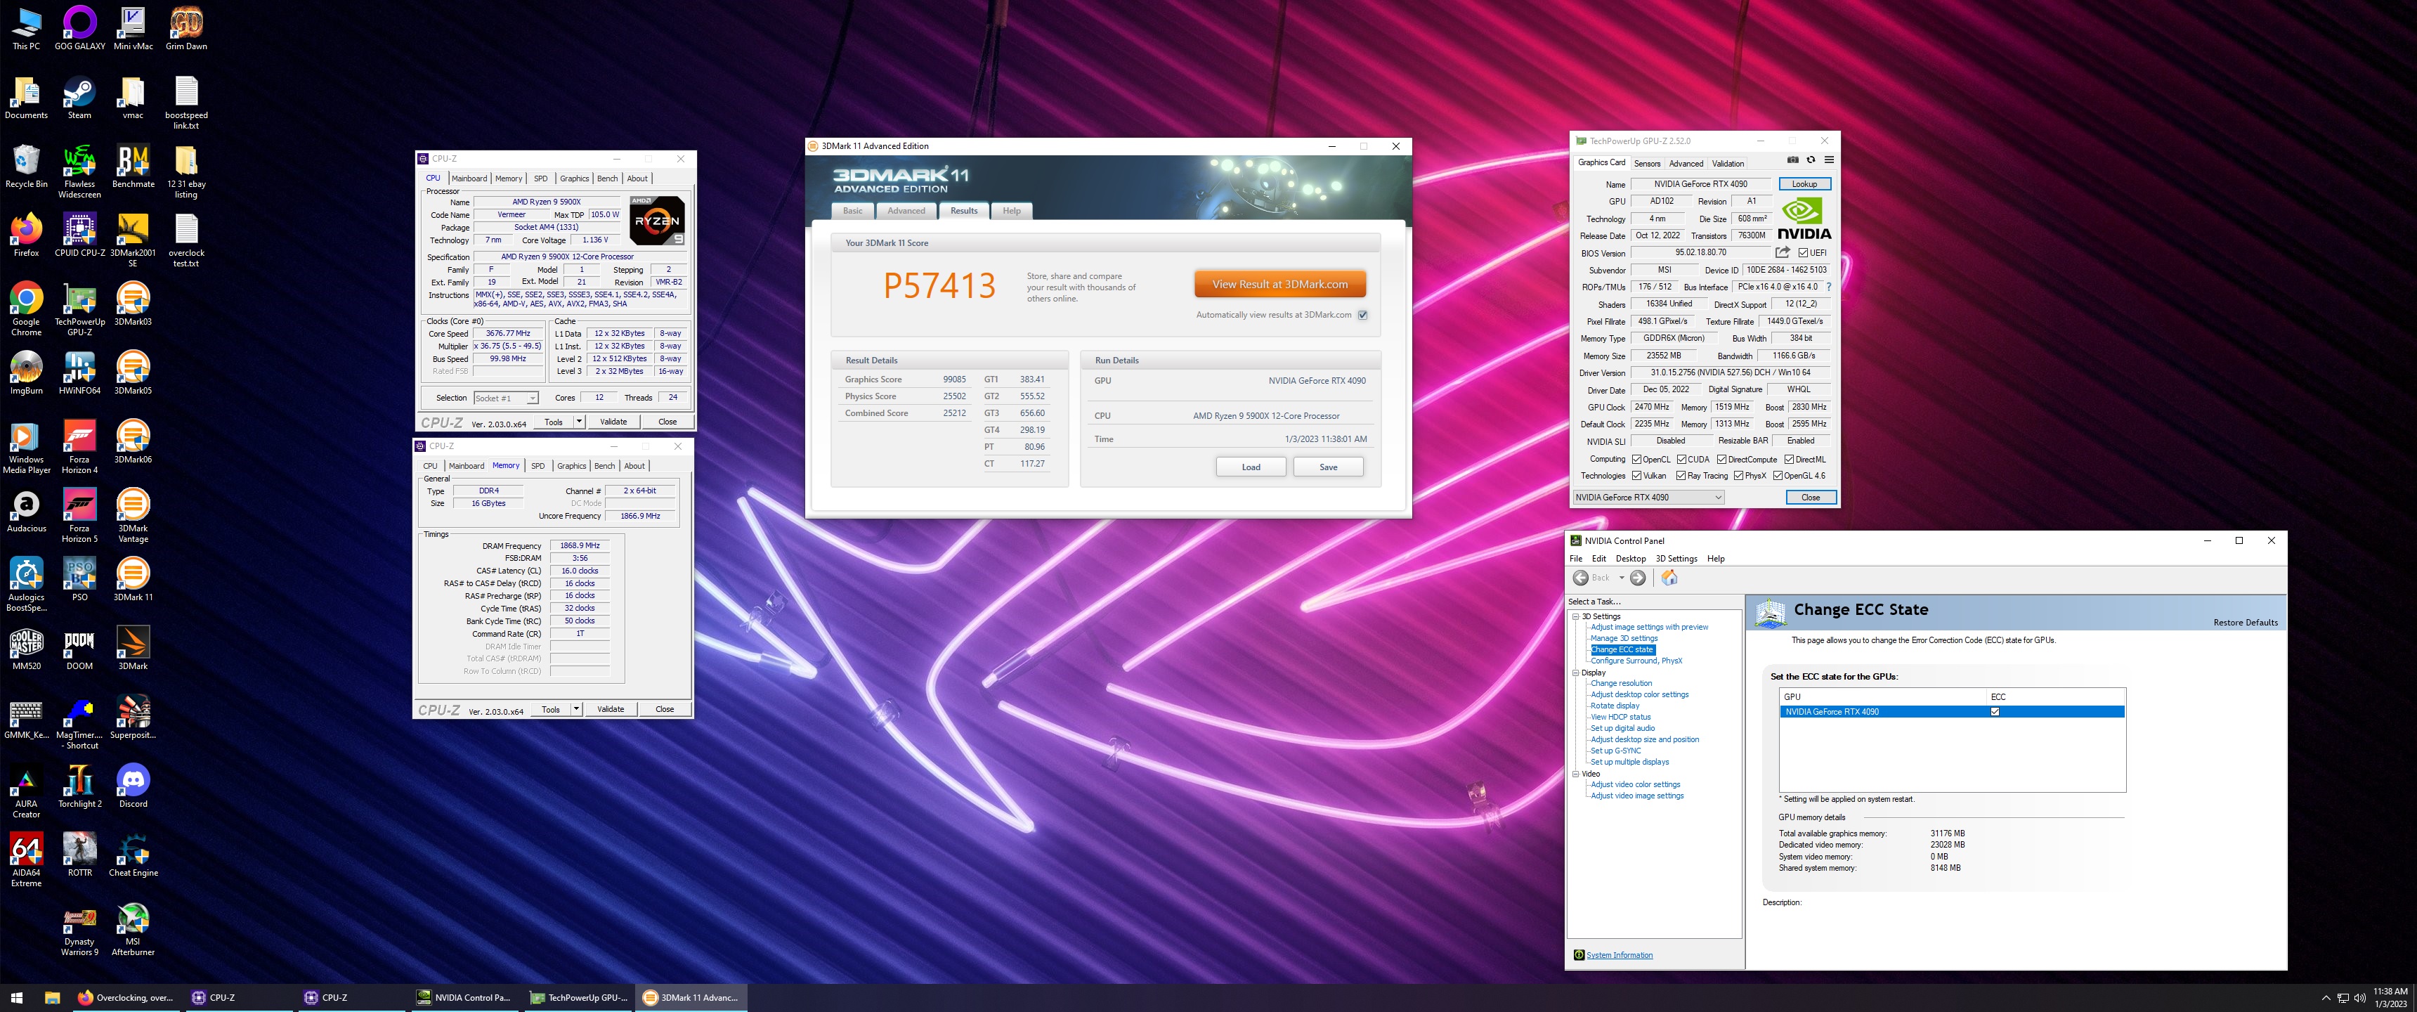Collapse the Display tree node

[1575, 673]
